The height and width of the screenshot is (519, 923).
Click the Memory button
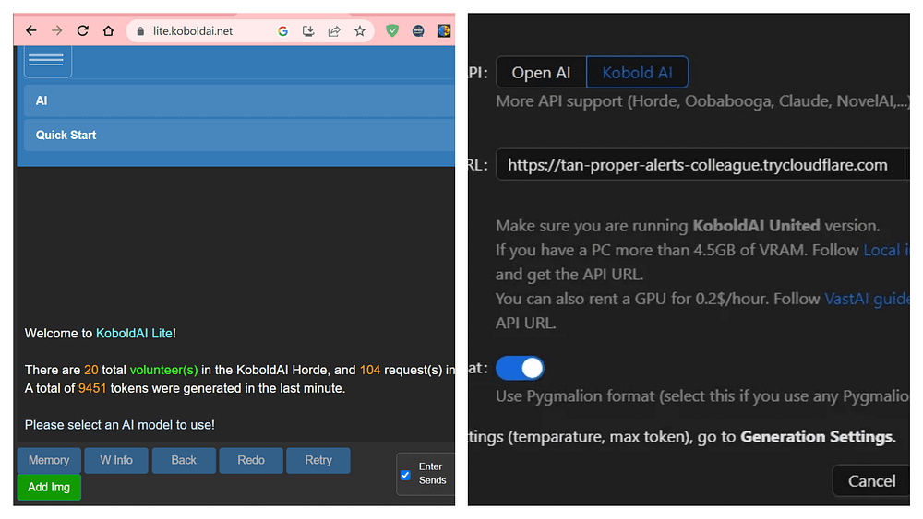click(x=49, y=460)
